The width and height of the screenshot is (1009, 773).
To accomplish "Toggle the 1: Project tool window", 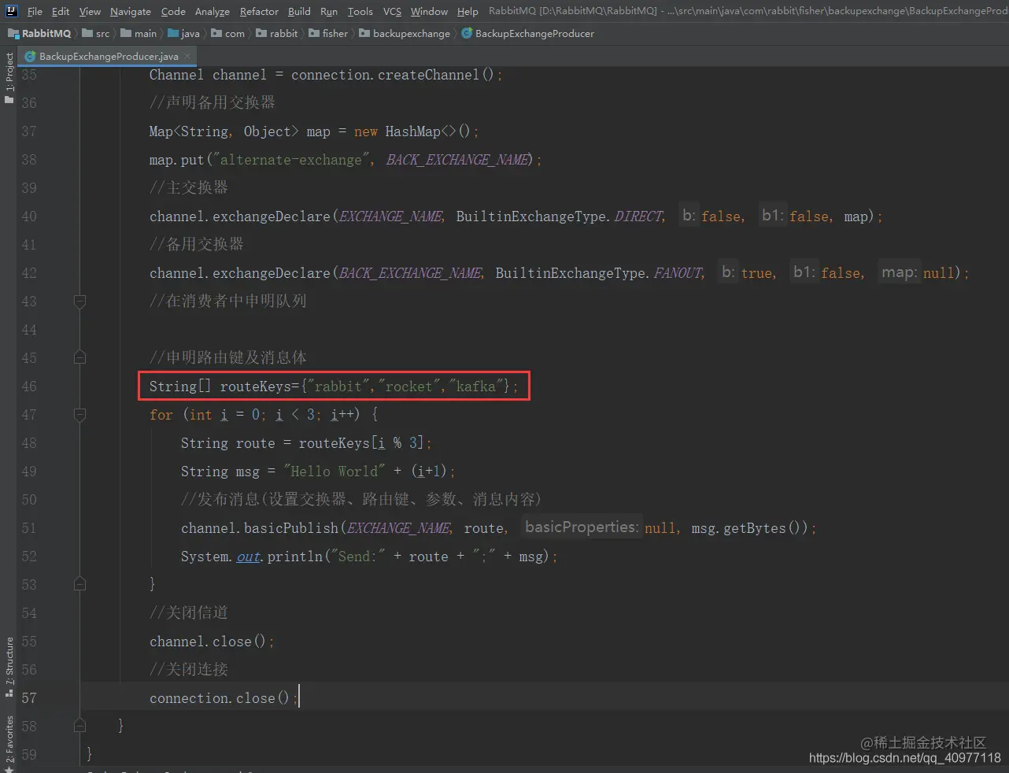I will [x=9, y=79].
